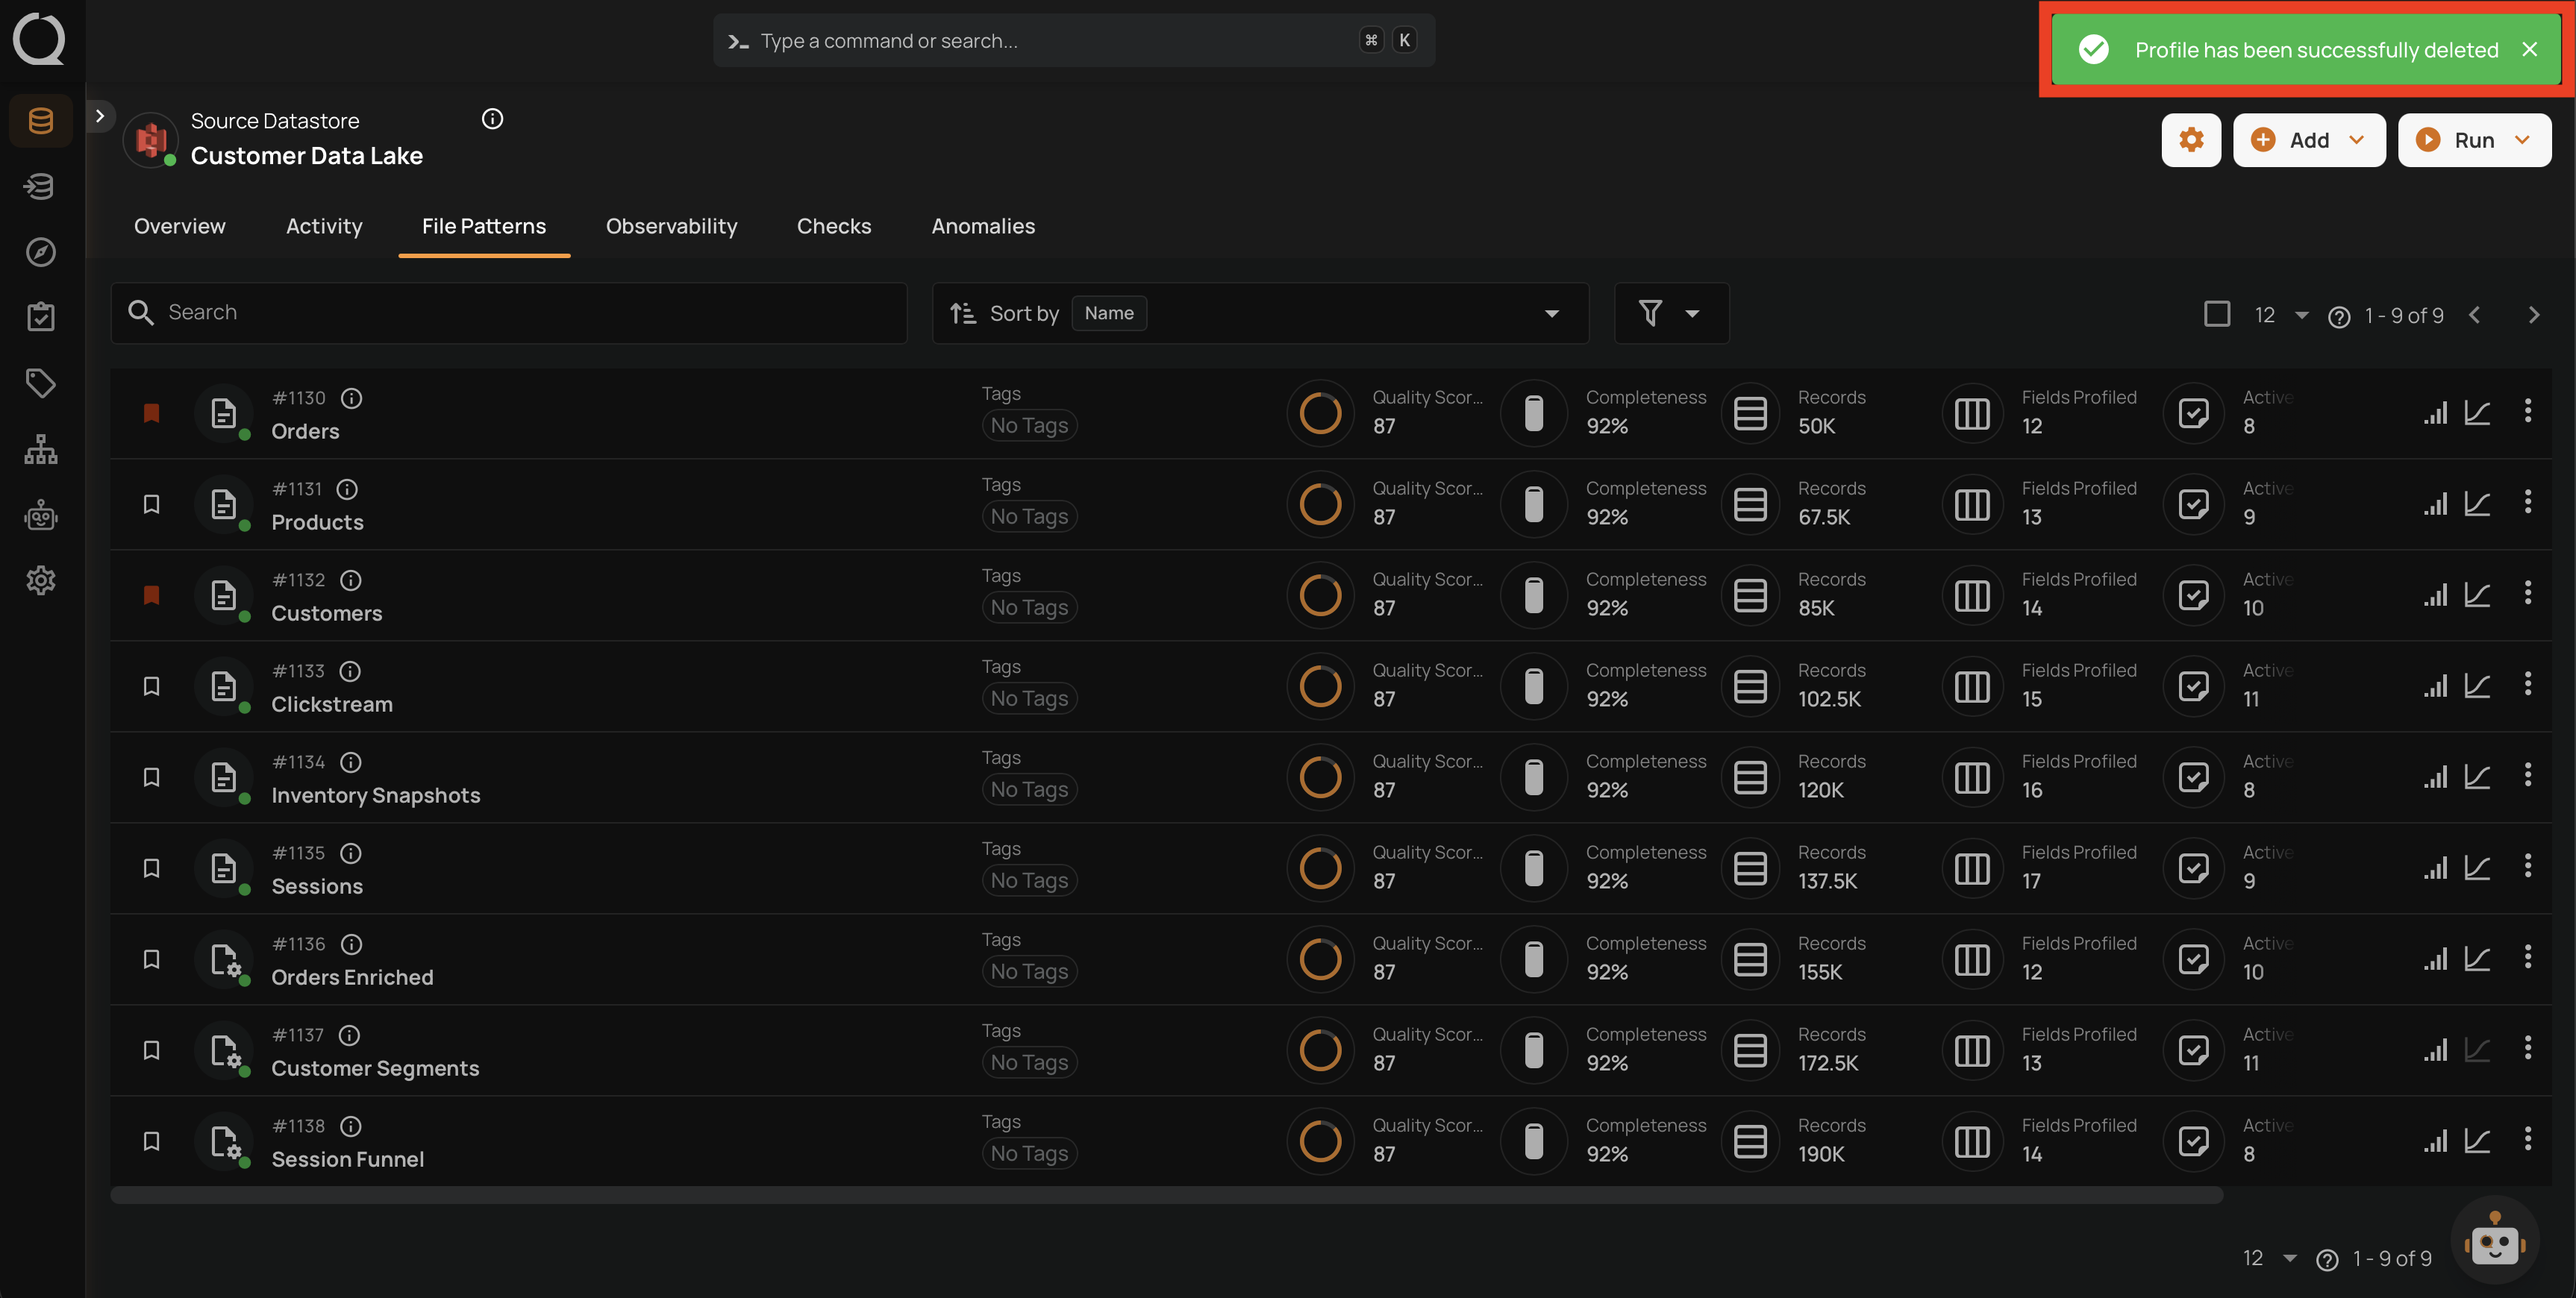Toggle the bookmark on Orders row

(151, 412)
